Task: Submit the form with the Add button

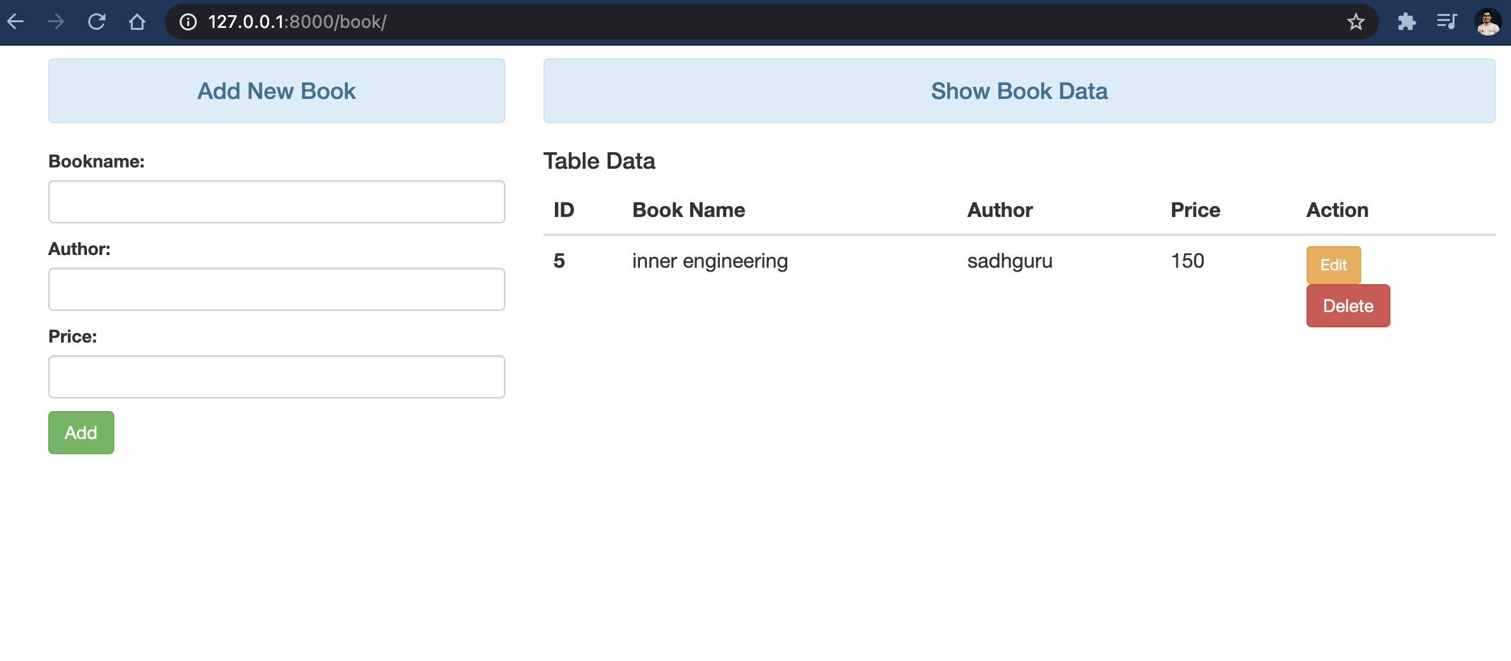Action: click(x=81, y=433)
